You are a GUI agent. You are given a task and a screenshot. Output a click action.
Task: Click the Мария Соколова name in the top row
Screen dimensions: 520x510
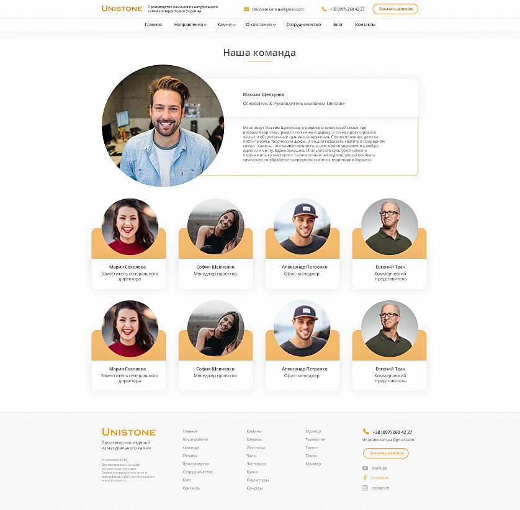(128, 267)
